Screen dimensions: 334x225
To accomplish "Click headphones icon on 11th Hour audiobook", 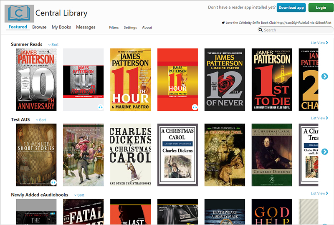I will coord(195,107).
